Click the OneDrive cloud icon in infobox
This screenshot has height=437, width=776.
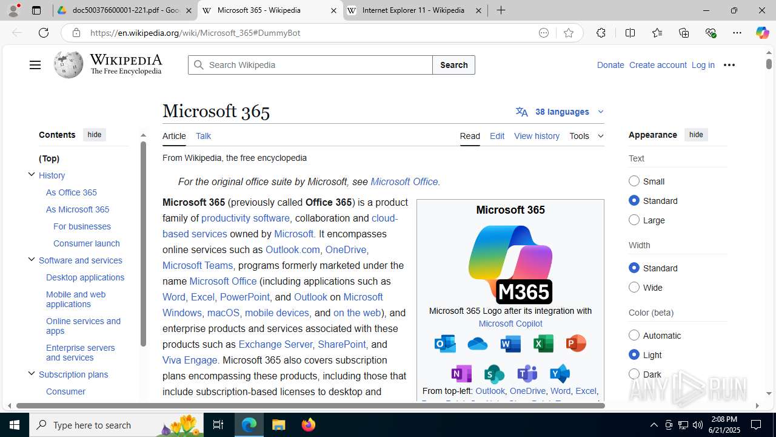coord(478,344)
